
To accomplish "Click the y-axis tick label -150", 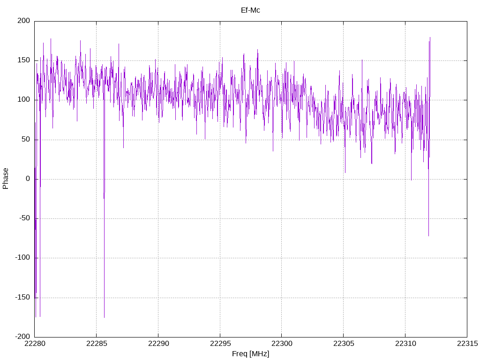I will (x=22, y=297).
